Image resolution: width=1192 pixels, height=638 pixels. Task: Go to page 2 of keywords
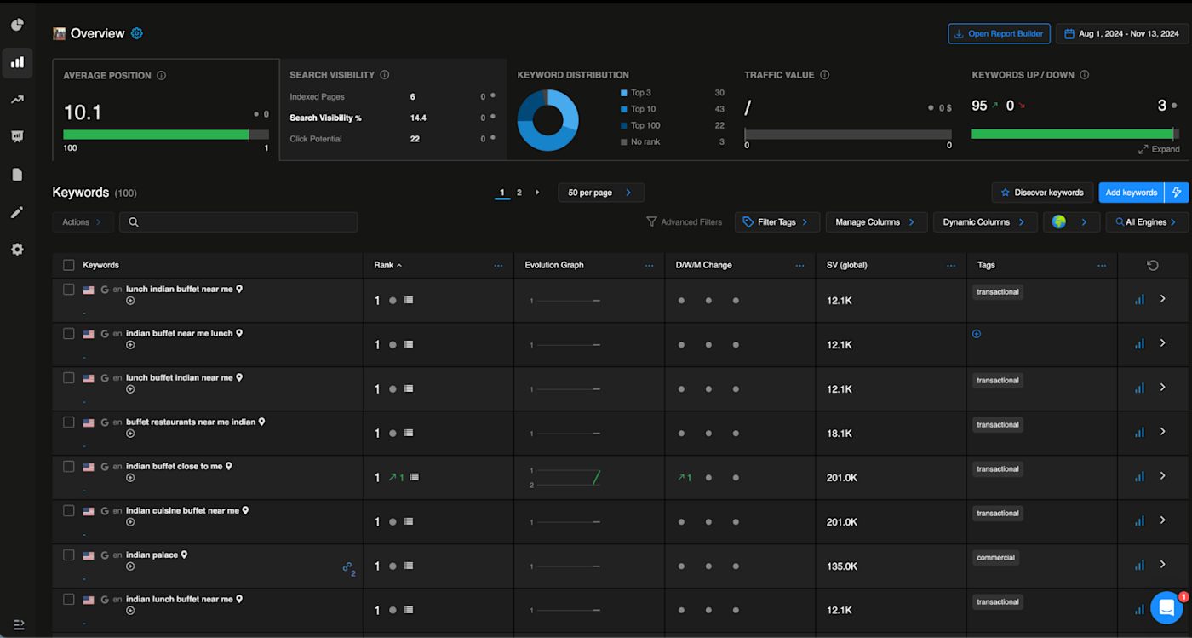(x=519, y=193)
